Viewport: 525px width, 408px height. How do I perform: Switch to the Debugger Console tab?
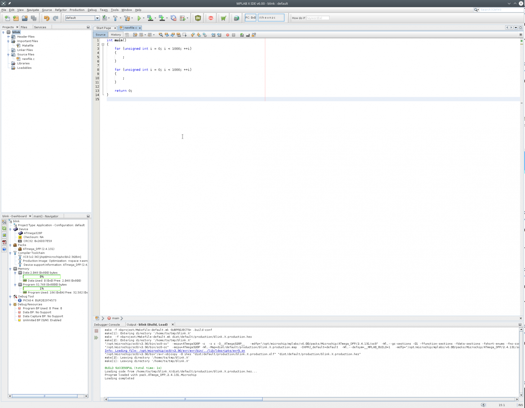pos(107,325)
